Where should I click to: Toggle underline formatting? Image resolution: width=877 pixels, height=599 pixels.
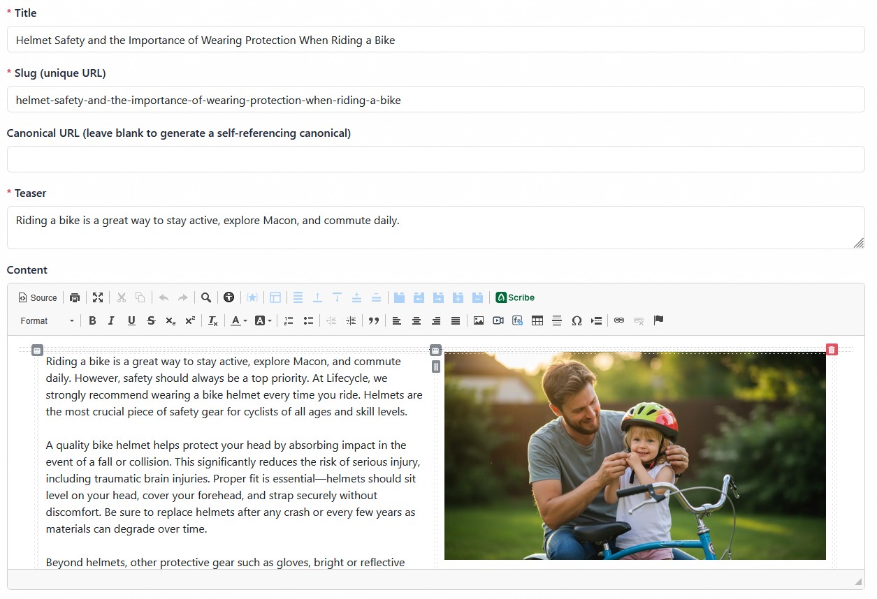131,320
